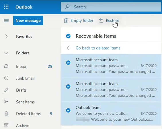Click the Drafts pencil icon
This screenshot has height=129, width=162.
[6, 90]
